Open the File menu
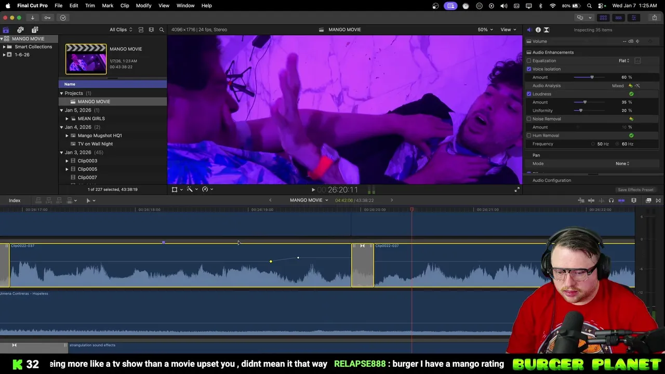The height and width of the screenshot is (374, 665). [59, 6]
